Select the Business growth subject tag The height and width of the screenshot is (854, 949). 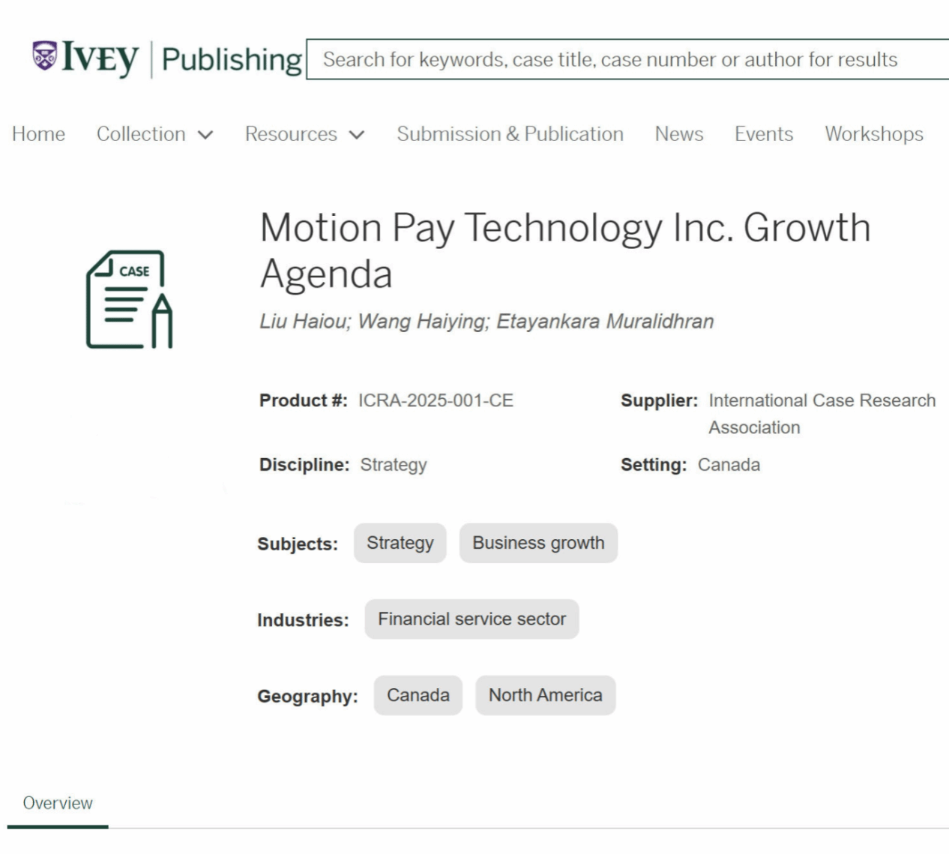point(537,543)
